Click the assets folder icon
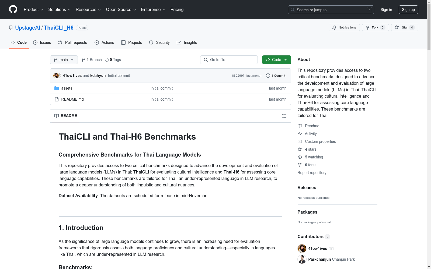 (x=57, y=88)
